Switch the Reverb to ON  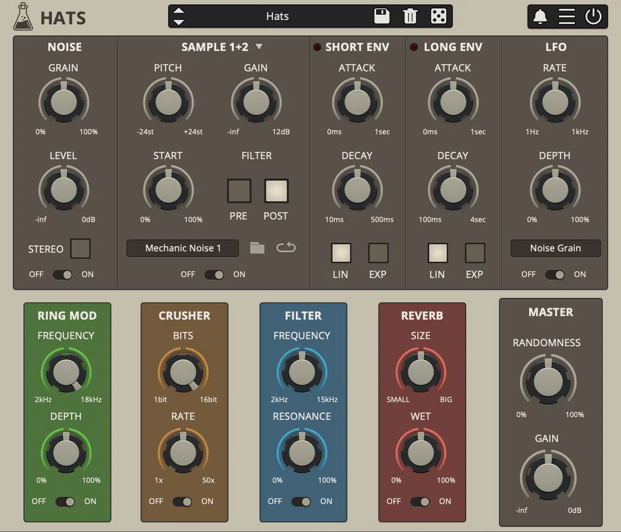point(421,501)
